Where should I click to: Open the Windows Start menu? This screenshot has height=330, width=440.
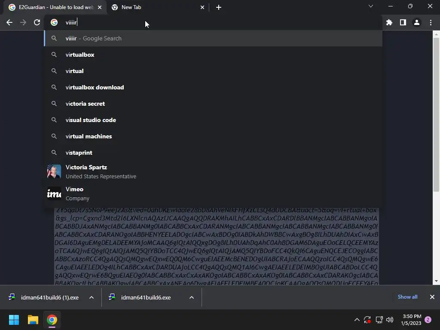14,320
